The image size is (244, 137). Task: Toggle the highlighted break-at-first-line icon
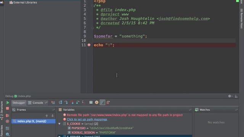[x=103, y=102]
